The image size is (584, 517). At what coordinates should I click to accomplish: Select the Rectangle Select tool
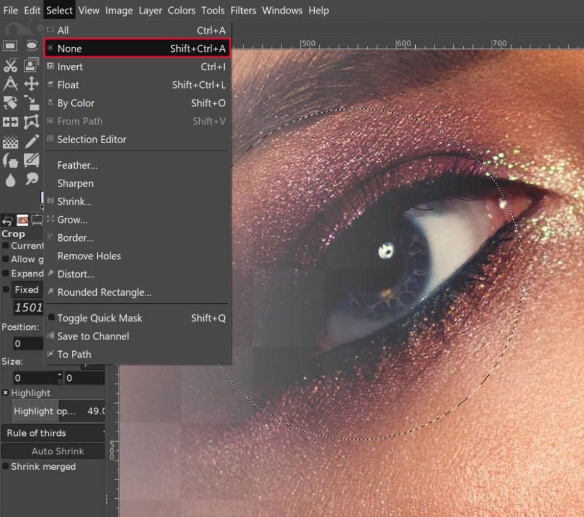(11, 46)
